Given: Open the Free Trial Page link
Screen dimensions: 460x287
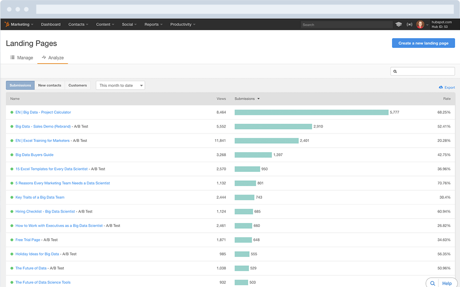Looking at the screenshot, I should [27, 240].
